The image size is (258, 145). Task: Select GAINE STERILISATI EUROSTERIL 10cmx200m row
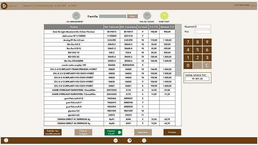[x=109, y=90]
